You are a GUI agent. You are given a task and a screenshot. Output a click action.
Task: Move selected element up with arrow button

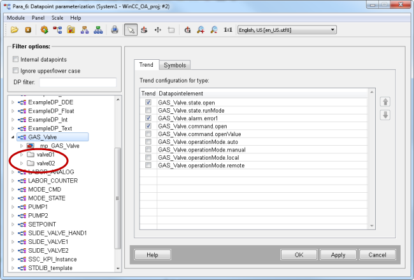click(x=385, y=102)
